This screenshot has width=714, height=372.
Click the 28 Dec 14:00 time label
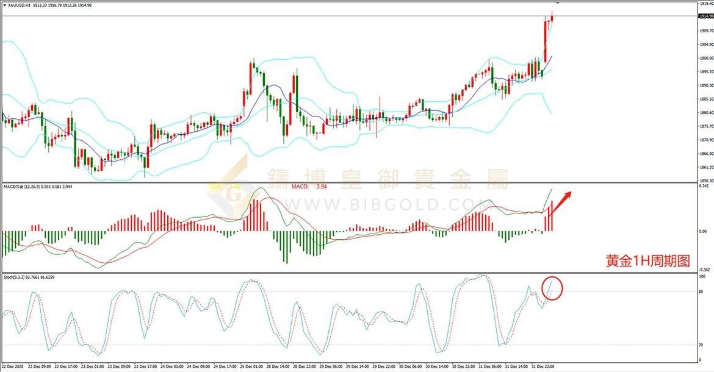pos(278,366)
